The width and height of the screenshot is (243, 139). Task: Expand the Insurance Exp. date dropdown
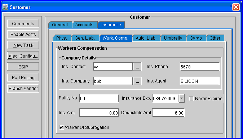(x=181, y=98)
